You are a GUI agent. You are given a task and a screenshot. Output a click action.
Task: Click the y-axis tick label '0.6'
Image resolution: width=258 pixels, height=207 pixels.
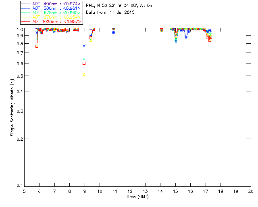[x=20, y=63]
